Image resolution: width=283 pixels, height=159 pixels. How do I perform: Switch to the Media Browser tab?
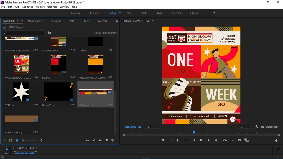(36, 21)
